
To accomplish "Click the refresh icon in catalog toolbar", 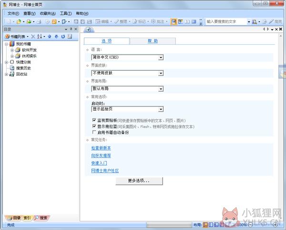I will tap(63, 37).
